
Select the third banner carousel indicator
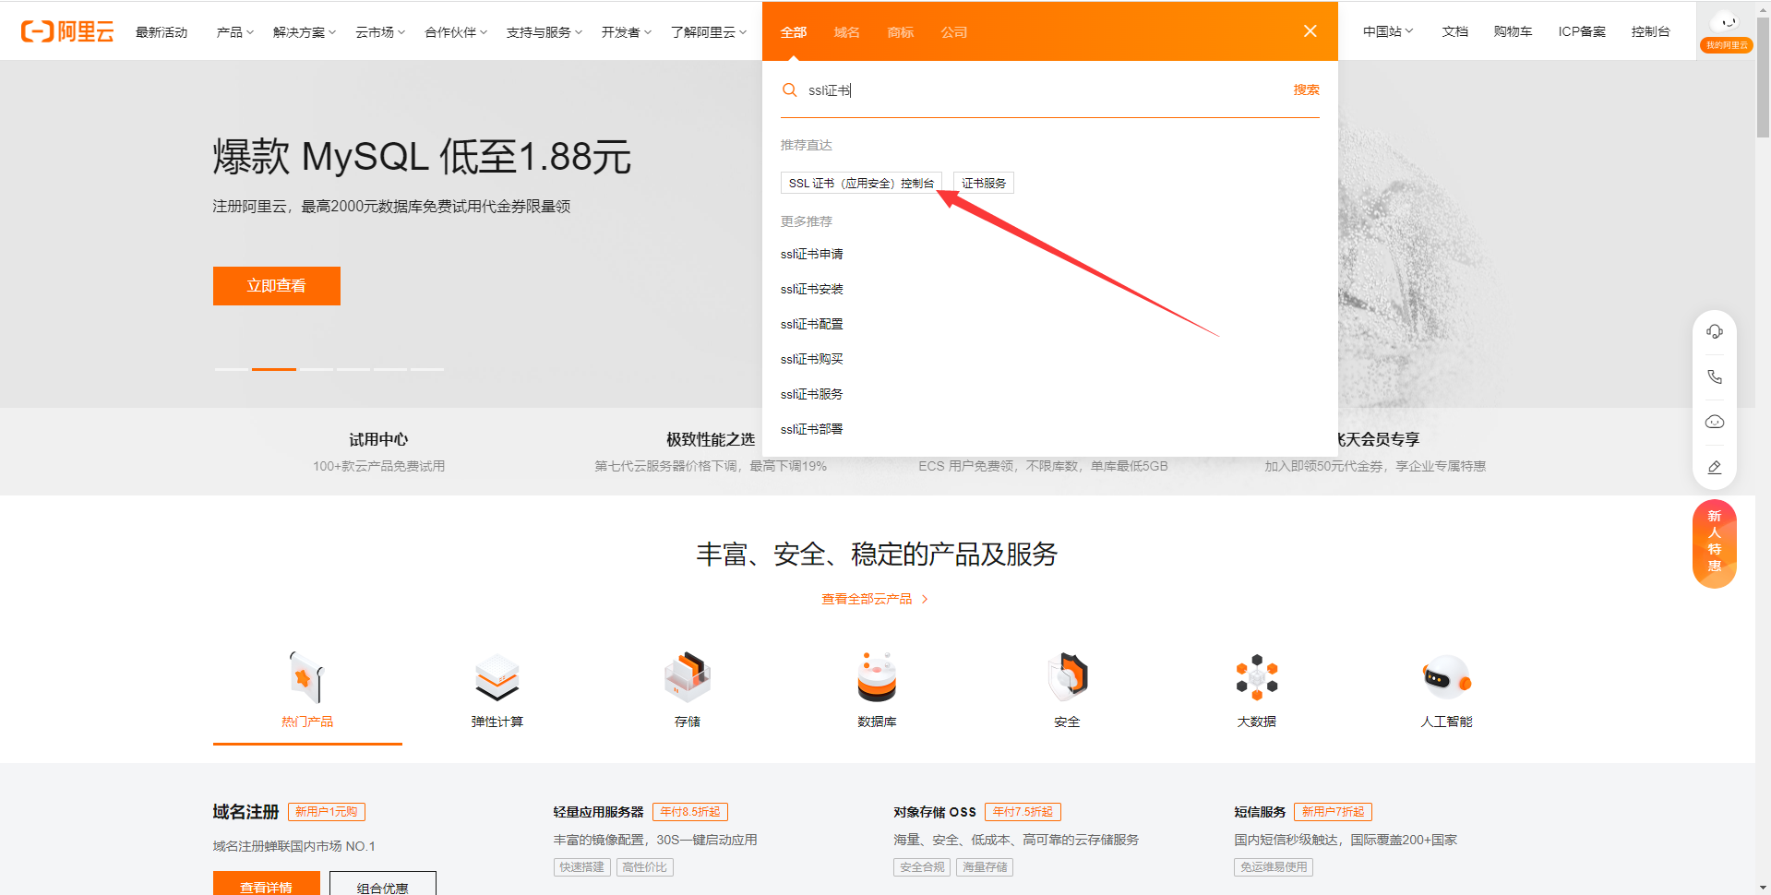pos(316,369)
